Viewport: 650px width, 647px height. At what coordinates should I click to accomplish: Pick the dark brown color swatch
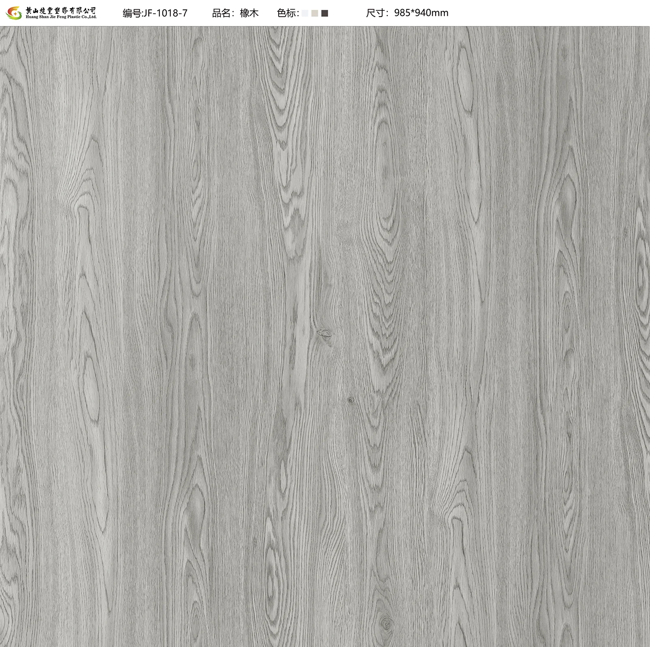325,13
